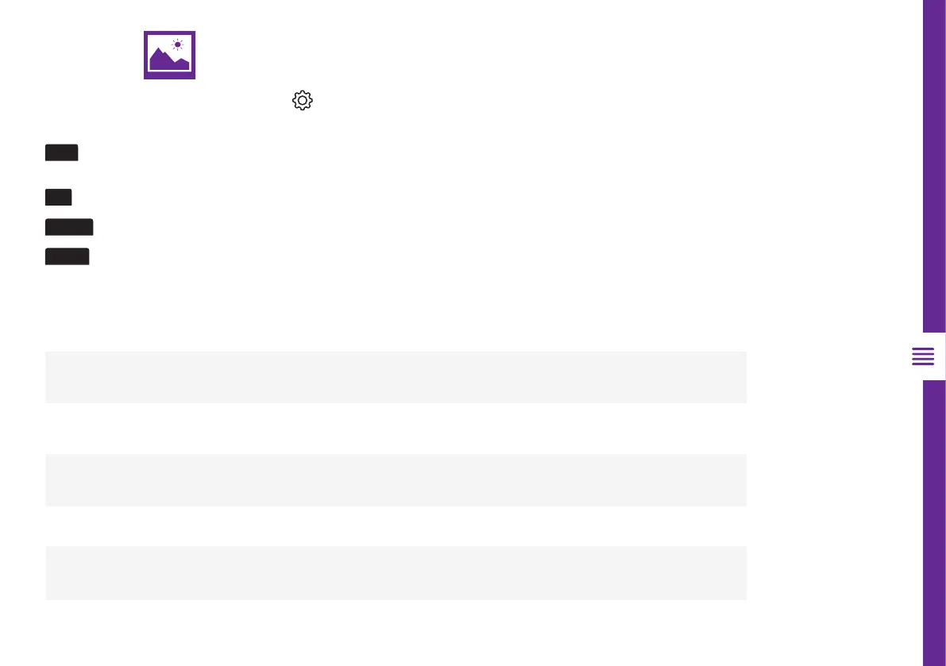Click inside the middle gray box
Screen dimensions: 946x666
tap(396, 479)
